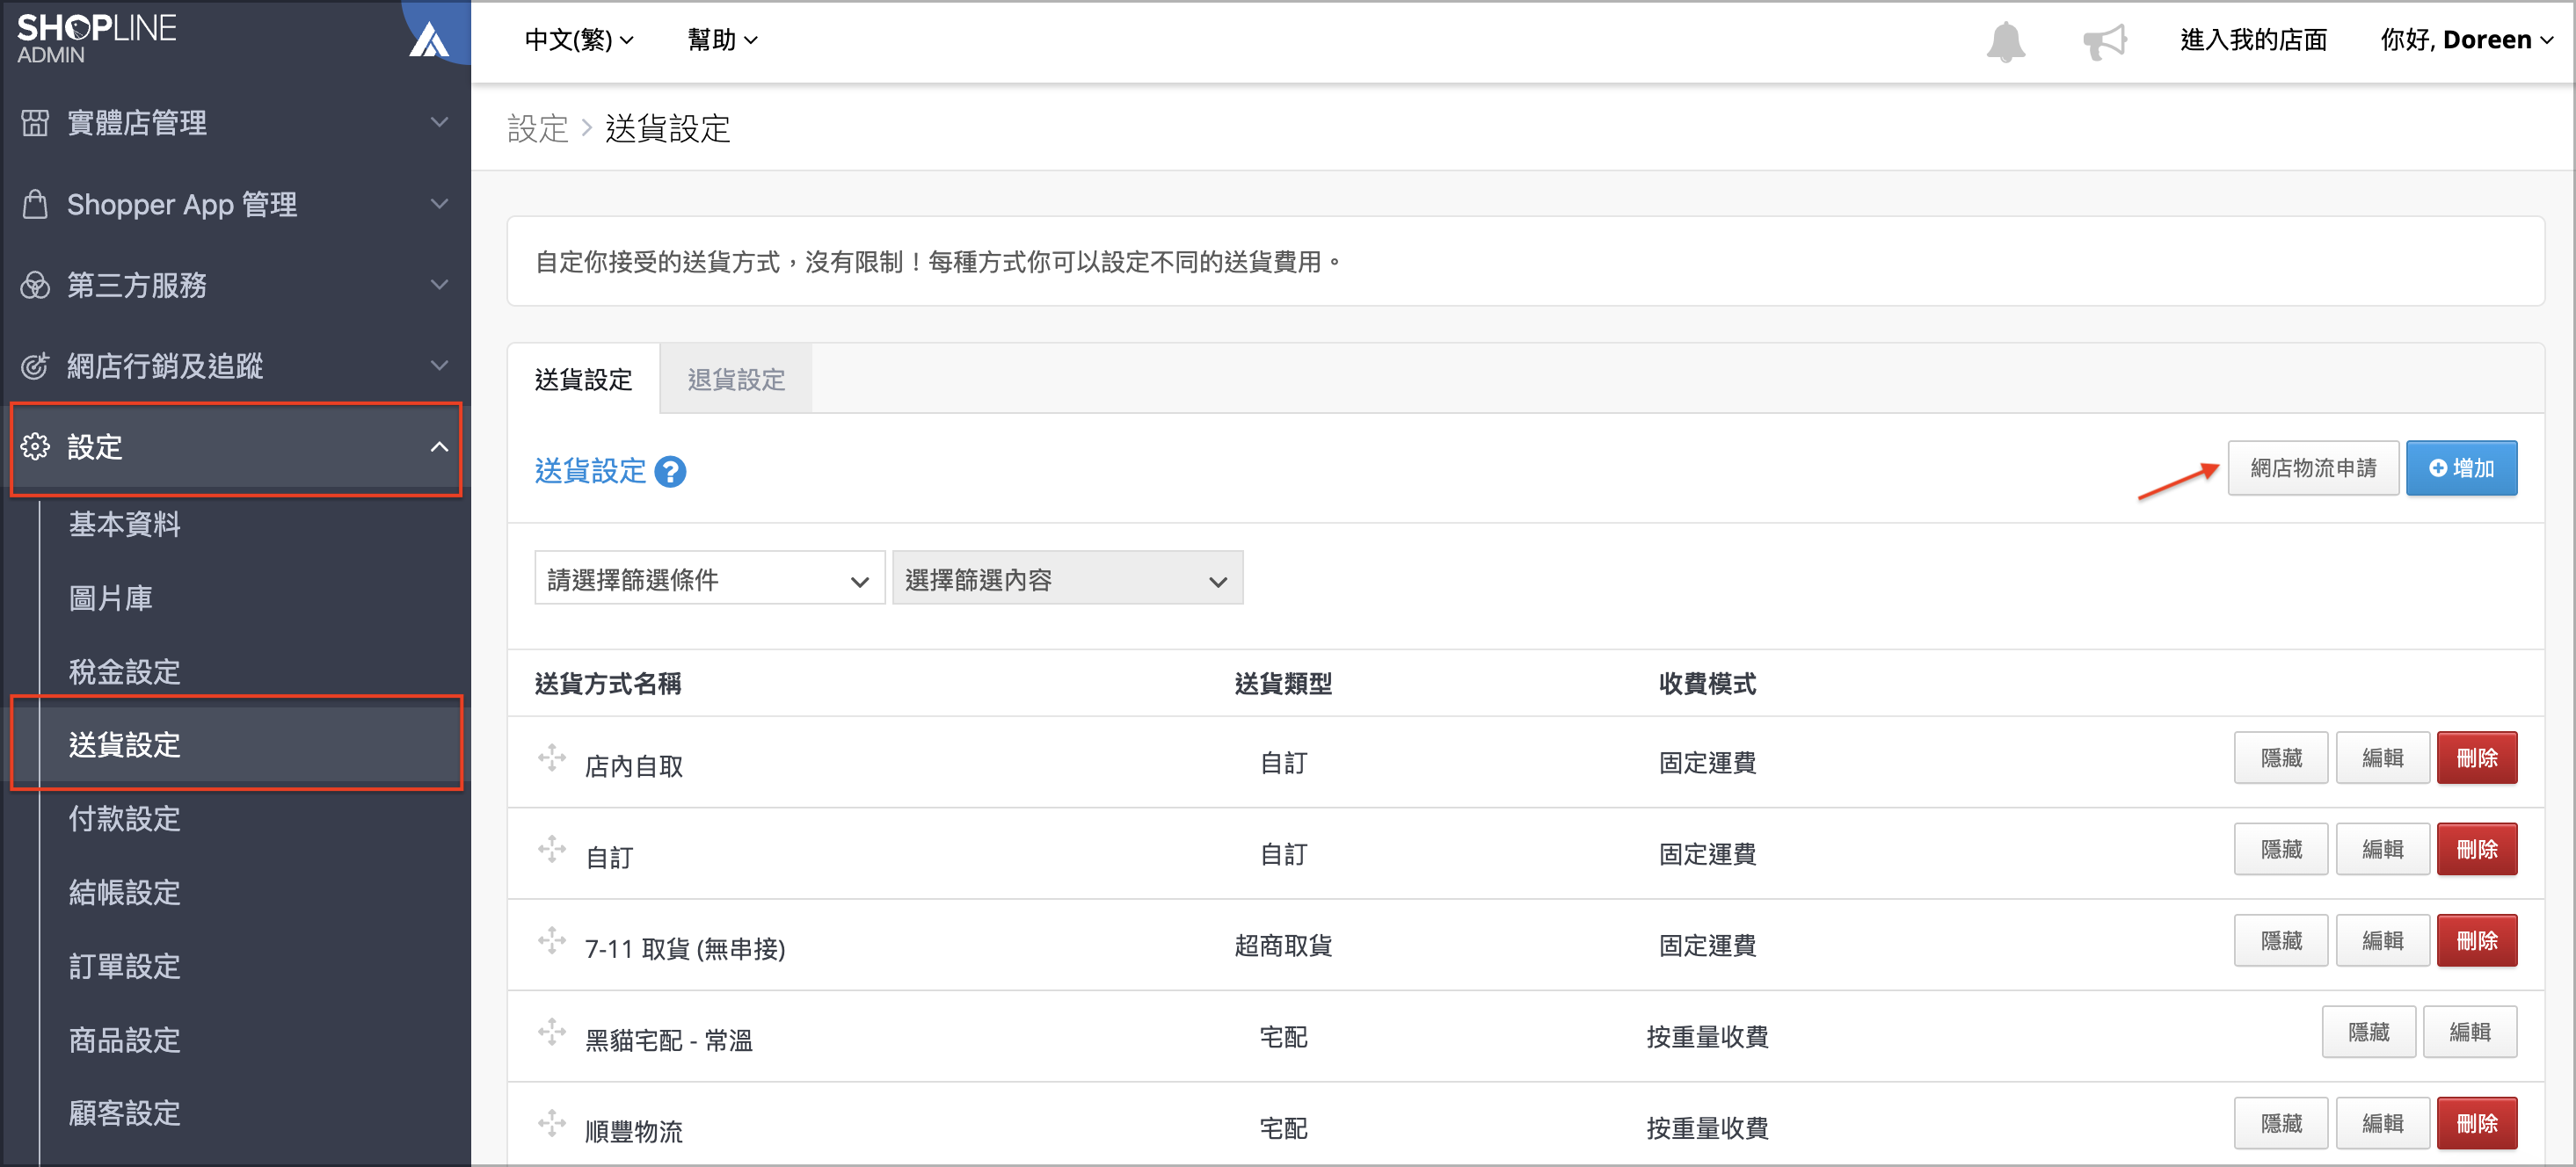Hide the 順豐物流 delivery method
The height and width of the screenshot is (1167, 2576).
[x=2281, y=1123]
